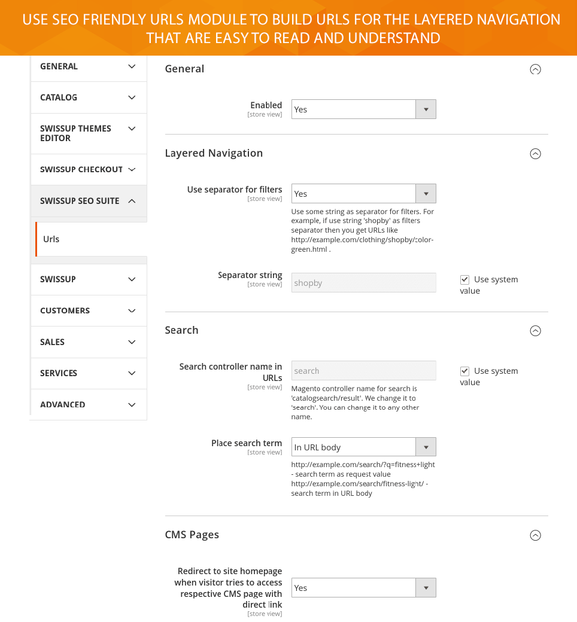The width and height of the screenshot is (577, 622).
Task: Click the Enabled field label
Action: click(266, 105)
